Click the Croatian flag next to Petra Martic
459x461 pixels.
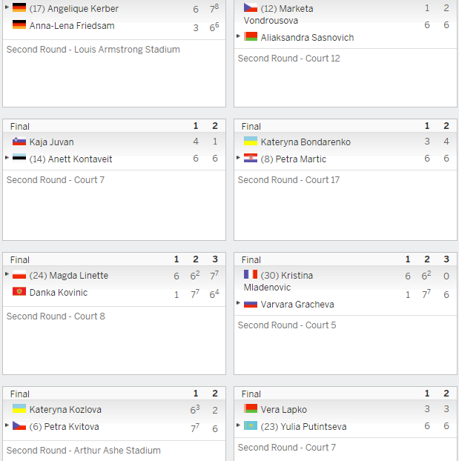[251, 158]
